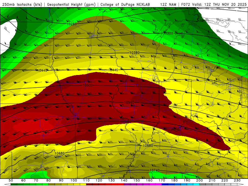This screenshot has width=248, height=186.
Task: Click the color bar value 60
Action: tap(24, 180)
